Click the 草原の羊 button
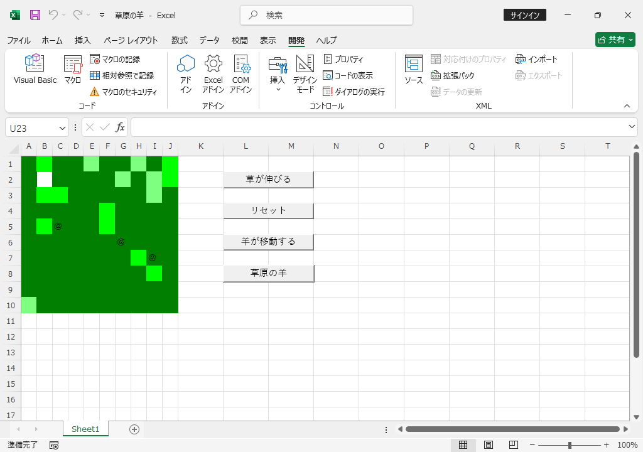 (x=268, y=273)
